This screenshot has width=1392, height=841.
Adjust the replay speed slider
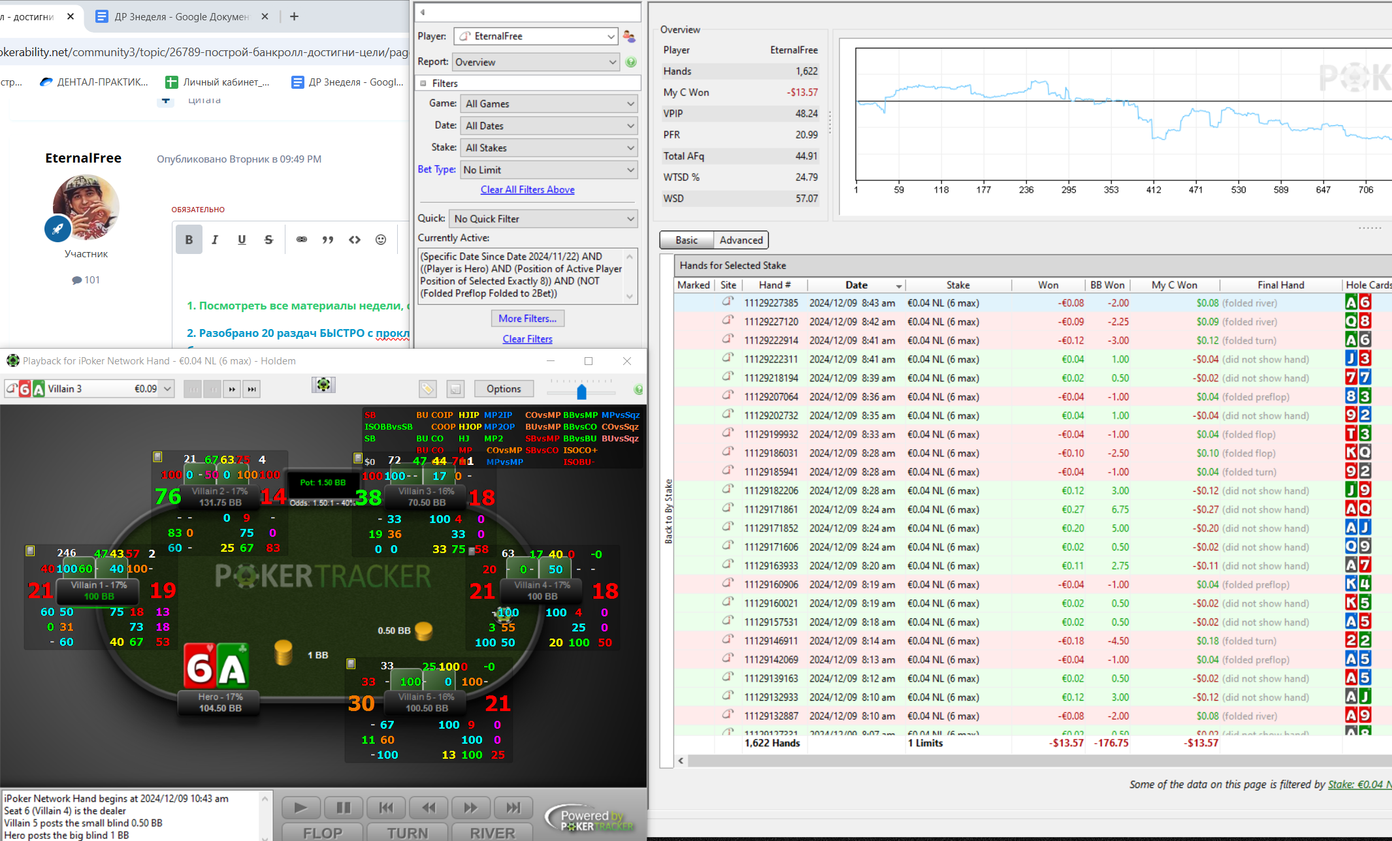click(581, 391)
